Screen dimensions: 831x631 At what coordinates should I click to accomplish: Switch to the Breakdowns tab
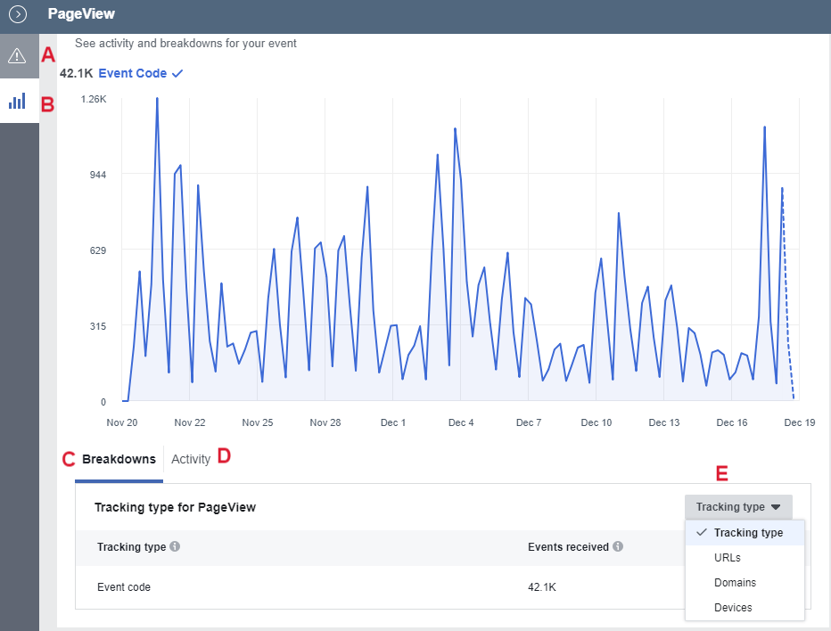click(x=119, y=460)
